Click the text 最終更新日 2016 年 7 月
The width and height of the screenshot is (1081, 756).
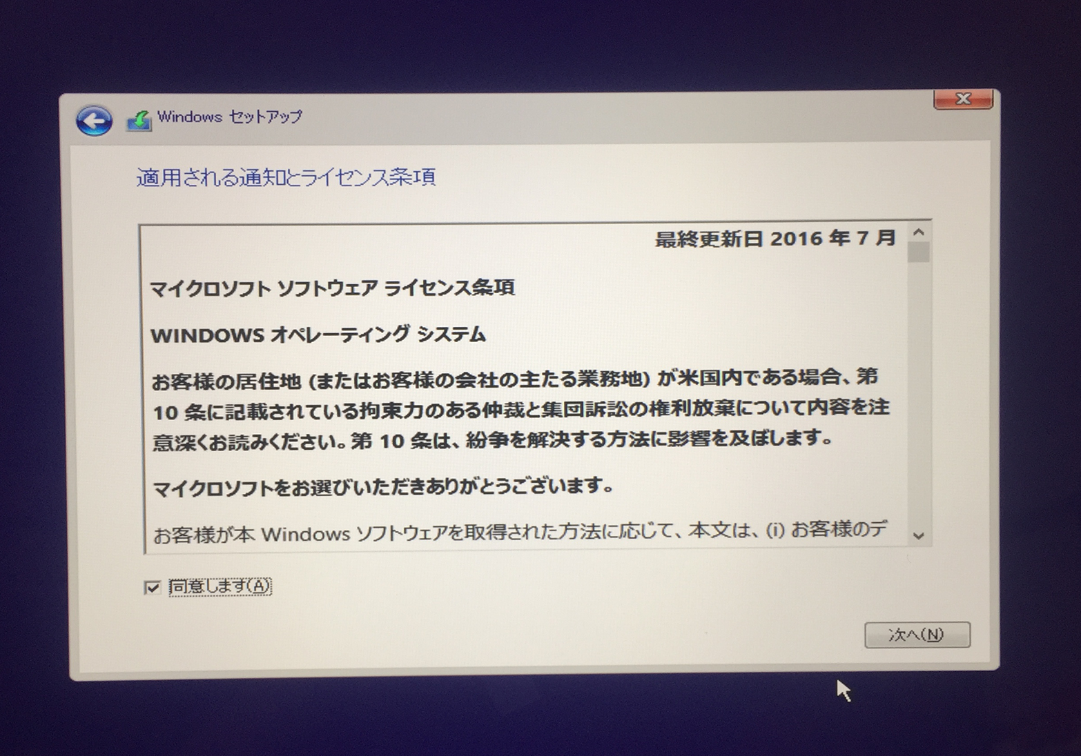click(775, 239)
